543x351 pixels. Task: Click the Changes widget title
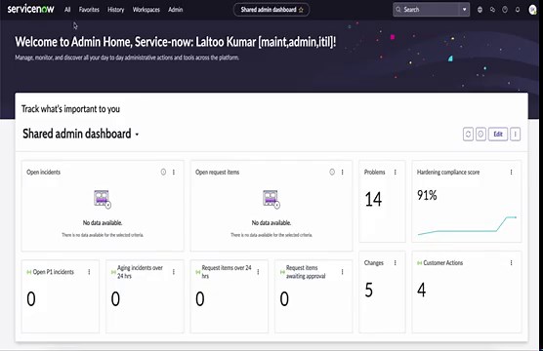pyautogui.click(x=374, y=263)
